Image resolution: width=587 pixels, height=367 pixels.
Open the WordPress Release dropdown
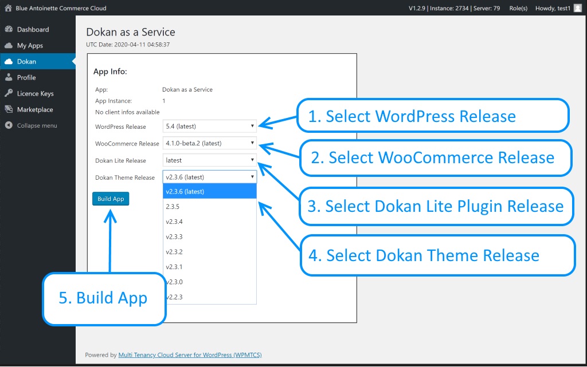[210, 127]
